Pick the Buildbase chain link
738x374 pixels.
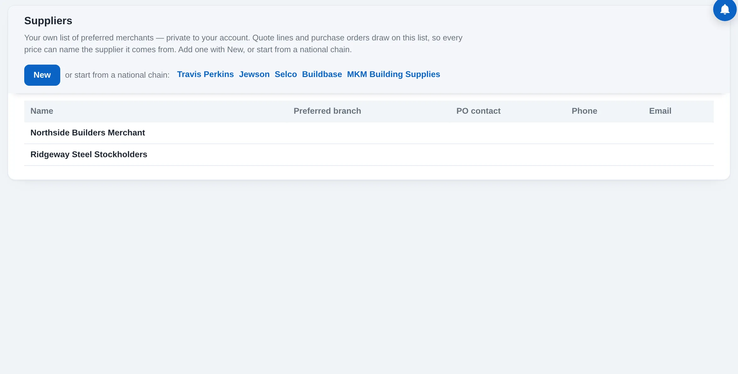(322, 75)
